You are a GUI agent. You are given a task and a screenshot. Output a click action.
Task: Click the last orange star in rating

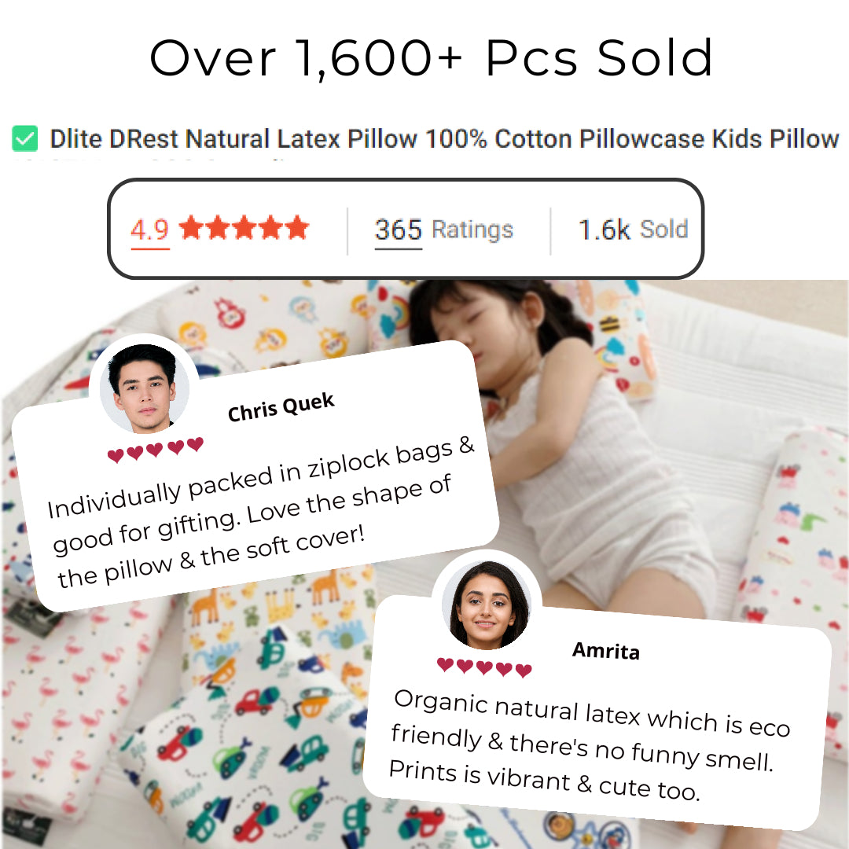pos(297,227)
